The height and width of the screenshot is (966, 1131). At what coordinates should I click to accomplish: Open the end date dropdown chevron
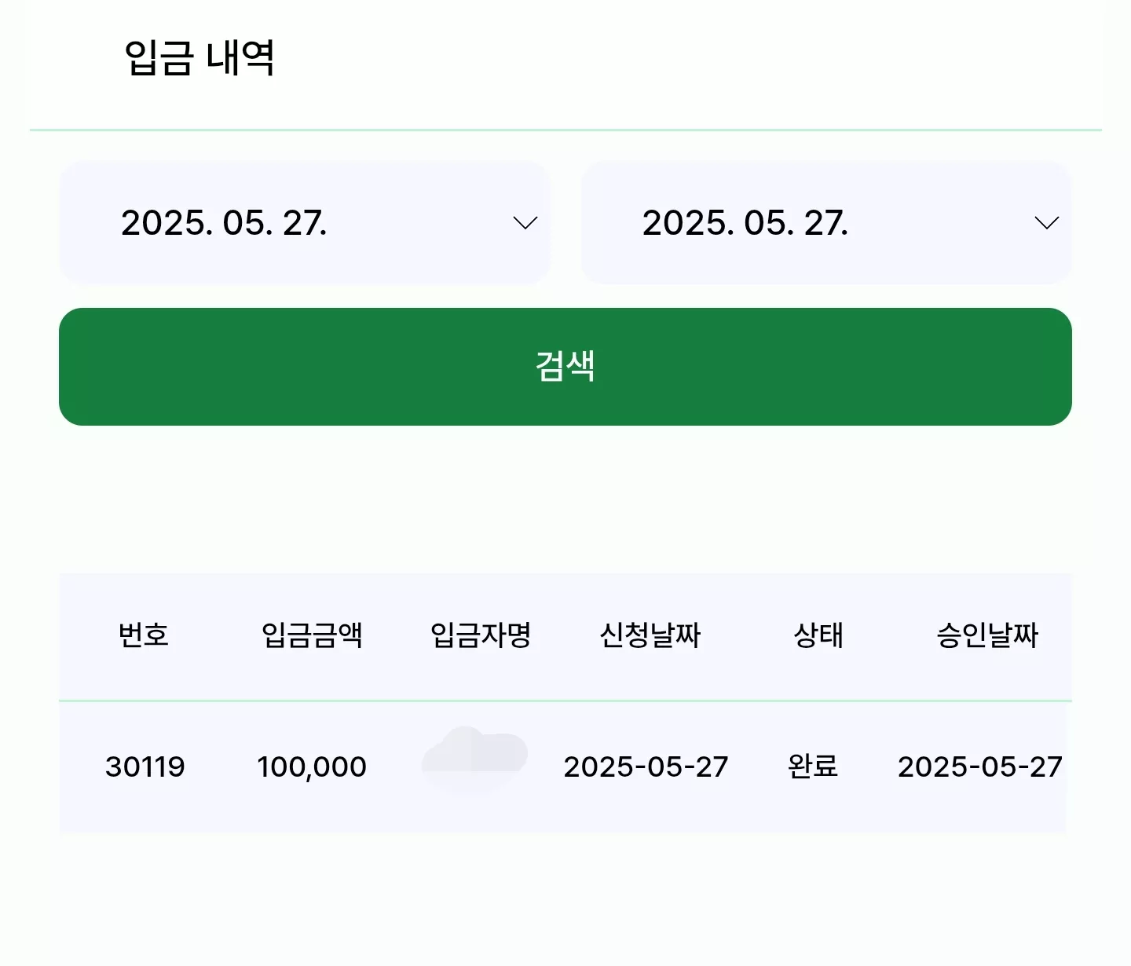pos(1046,223)
